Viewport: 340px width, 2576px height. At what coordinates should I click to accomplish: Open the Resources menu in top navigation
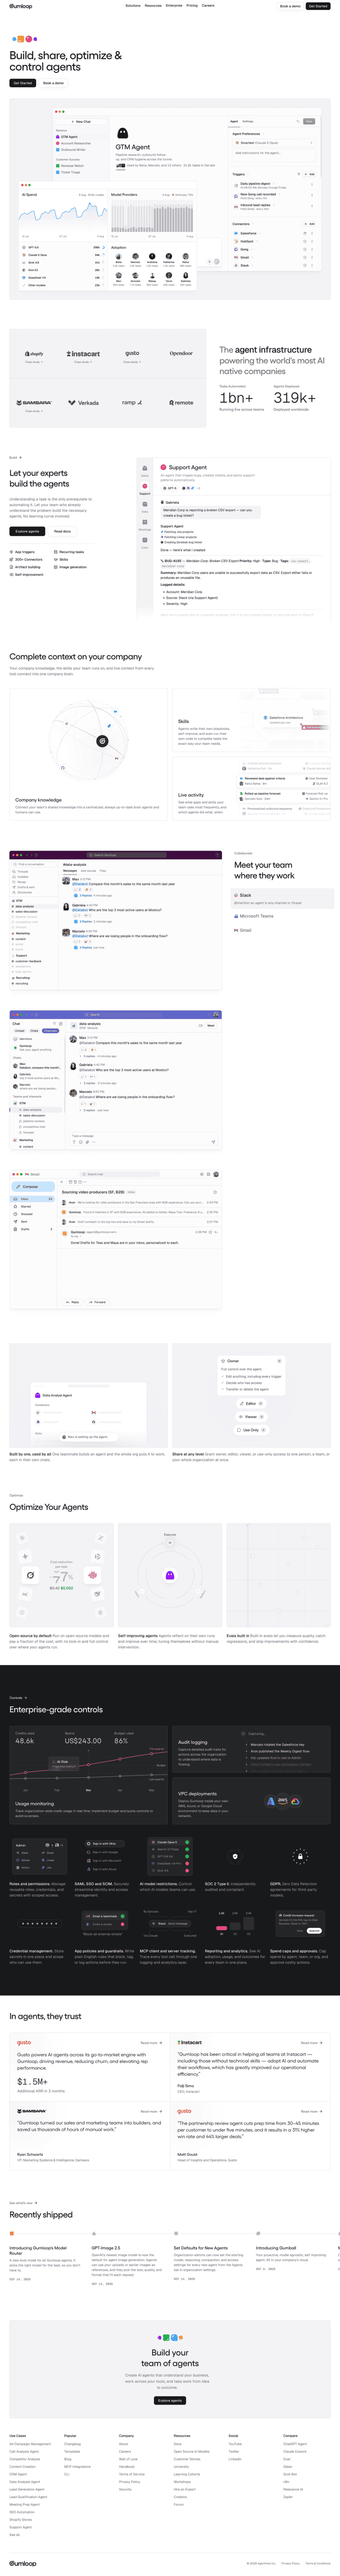[152, 6]
